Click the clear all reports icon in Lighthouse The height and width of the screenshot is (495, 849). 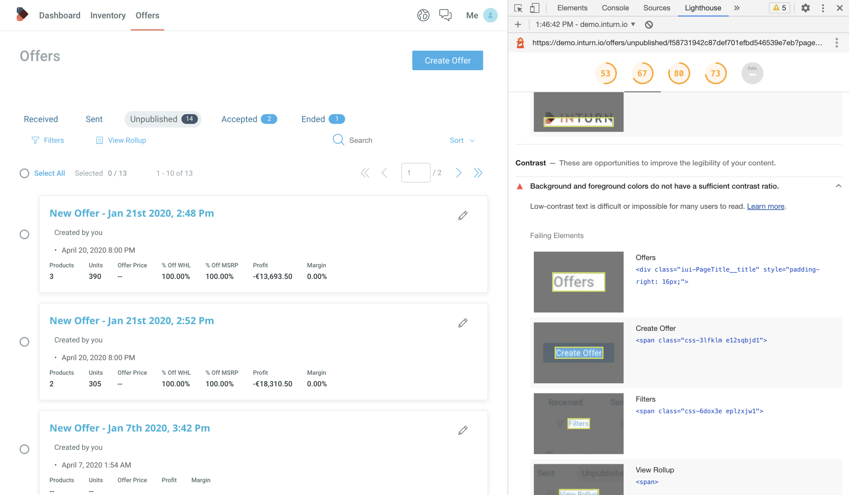click(649, 24)
